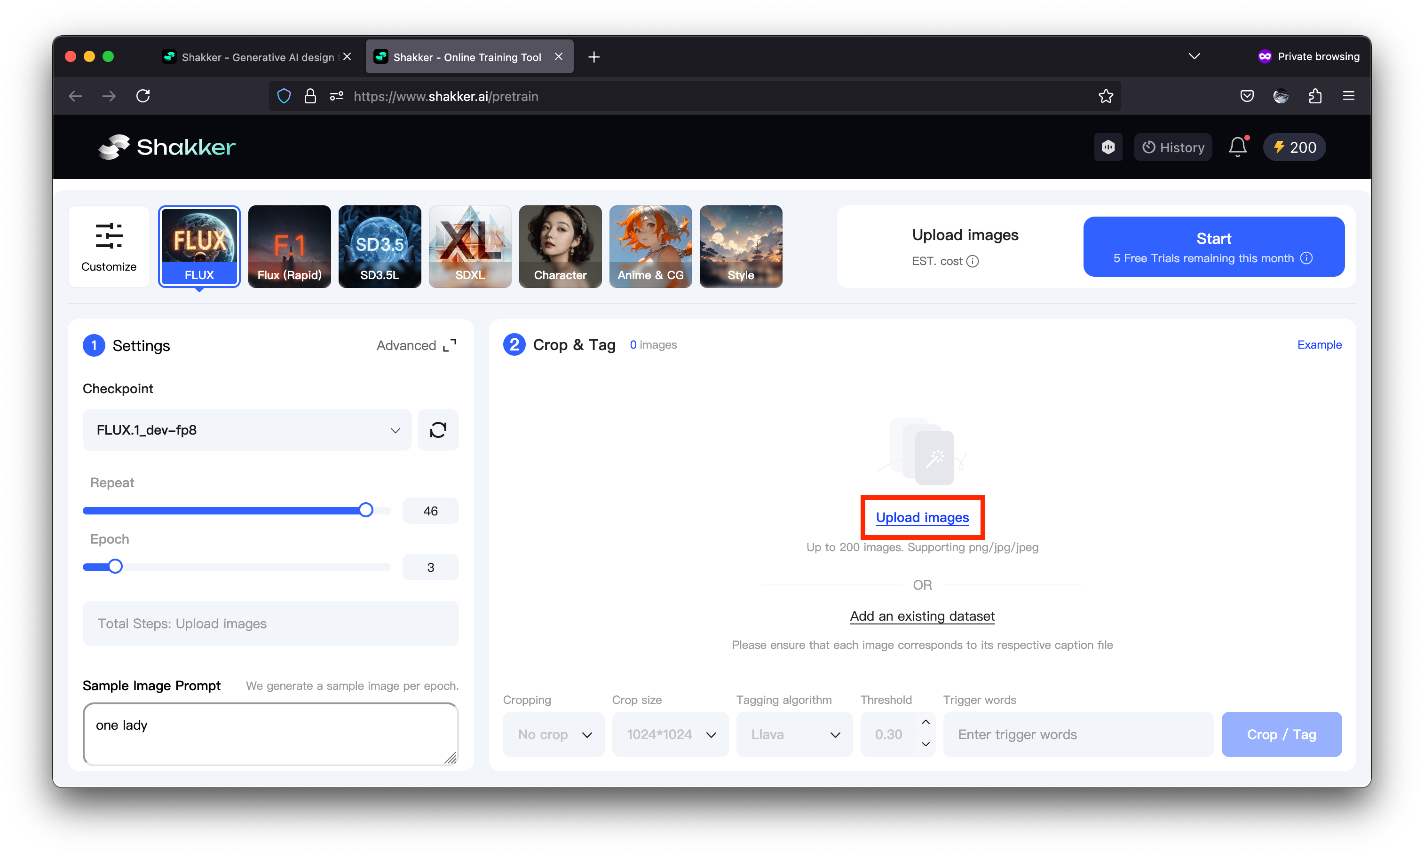Open the Checkpoint FLUX.1_dev-fp8 dropdown

point(247,429)
